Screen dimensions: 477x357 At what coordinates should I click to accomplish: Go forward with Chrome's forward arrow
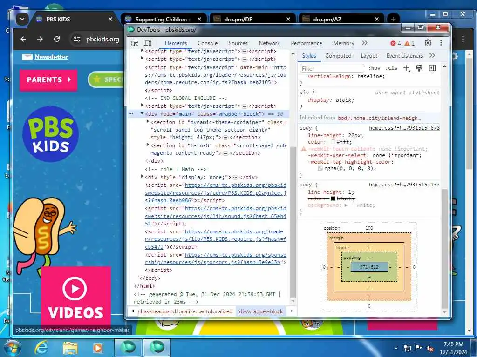point(40,39)
